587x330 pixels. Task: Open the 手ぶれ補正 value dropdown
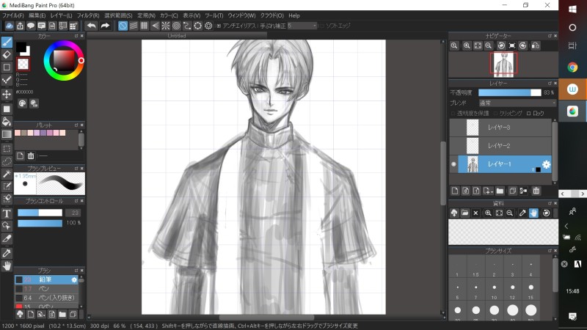pos(302,26)
